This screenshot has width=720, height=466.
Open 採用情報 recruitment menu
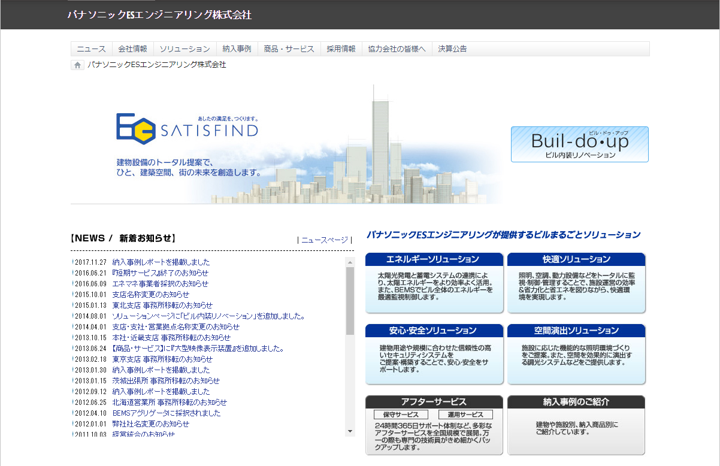[341, 49]
